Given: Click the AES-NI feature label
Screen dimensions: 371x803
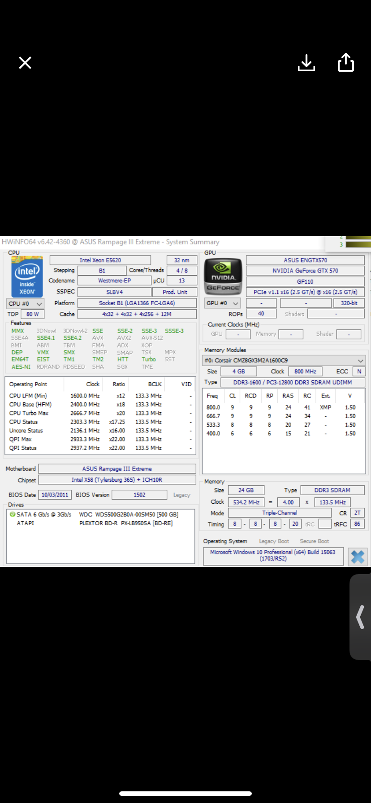Looking at the screenshot, I should [x=21, y=367].
